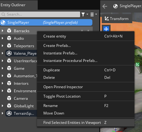142x132 pixels.
Task: Select the SinglePlayer prefab root row
Action: point(46,23)
